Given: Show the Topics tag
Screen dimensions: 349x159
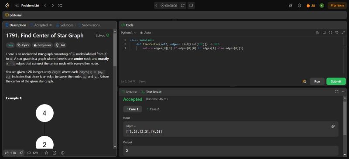Looking at the screenshot, I should tap(23, 45).
